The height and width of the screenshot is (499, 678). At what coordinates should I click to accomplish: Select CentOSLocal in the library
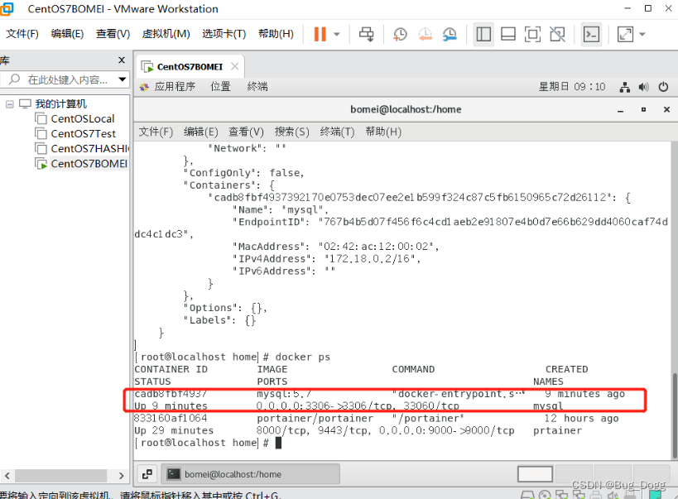tap(82, 119)
